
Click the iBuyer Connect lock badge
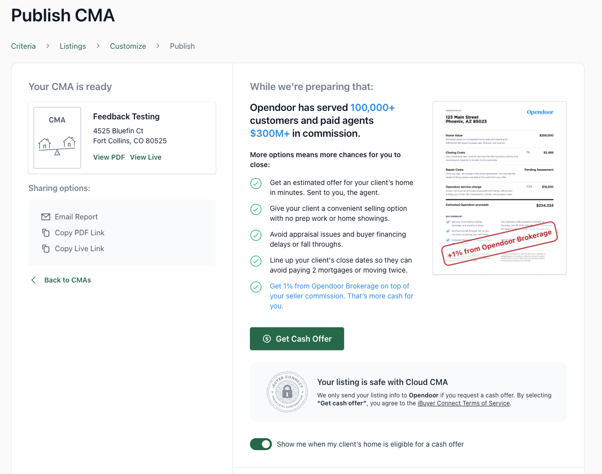(x=287, y=392)
